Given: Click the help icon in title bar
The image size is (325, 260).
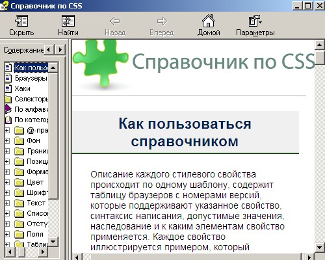Looking at the screenshot, I should pyautogui.click(x=5, y=6).
